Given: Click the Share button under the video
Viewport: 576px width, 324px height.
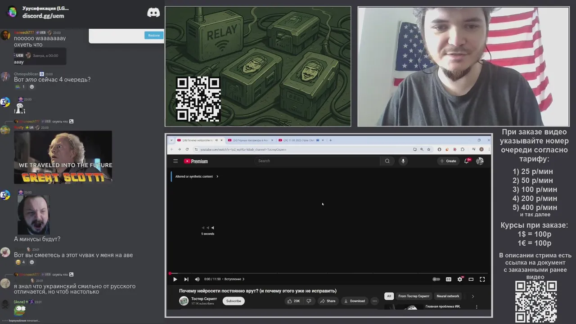Looking at the screenshot, I should tap(327, 301).
